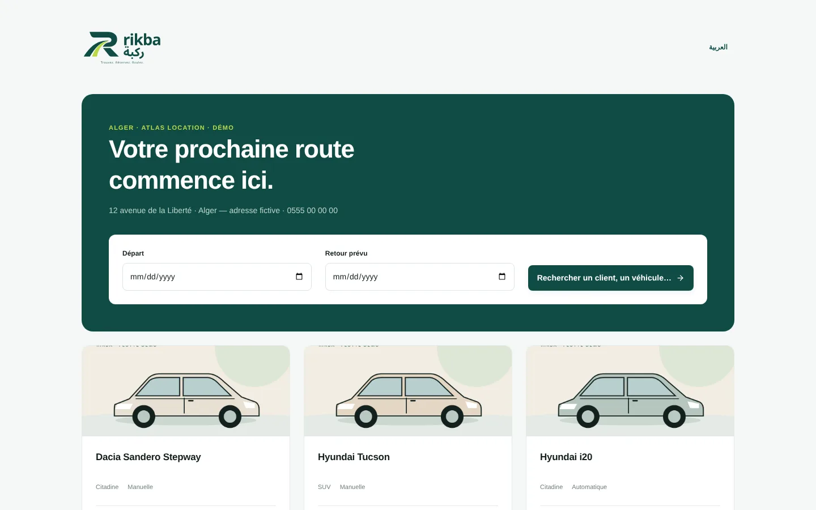
Task: Click the Citadine tag on Dacia Sandero Stepway
Action: pyautogui.click(x=107, y=487)
